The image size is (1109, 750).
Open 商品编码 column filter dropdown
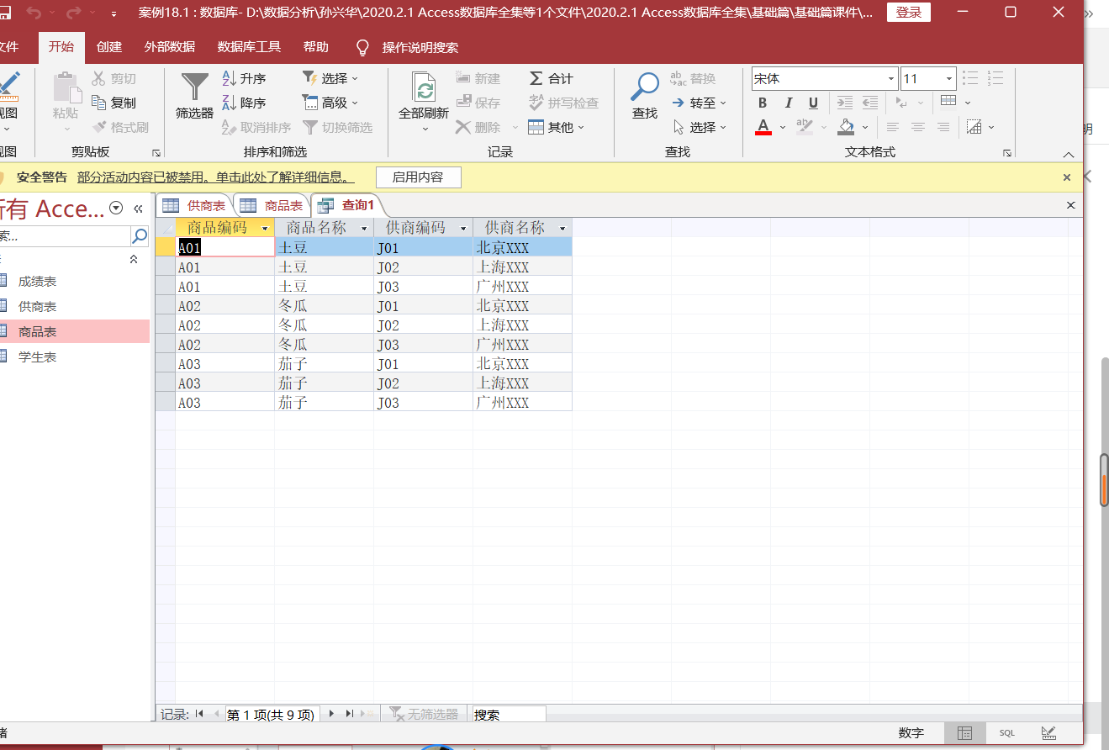pyautogui.click(x=266, y=228)
